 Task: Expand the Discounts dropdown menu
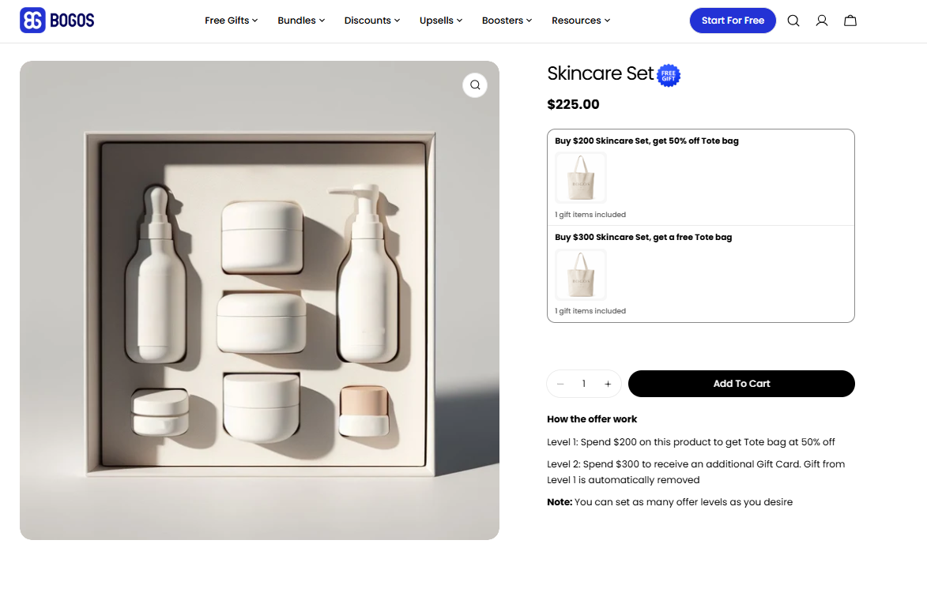click(x=372, y=21)
